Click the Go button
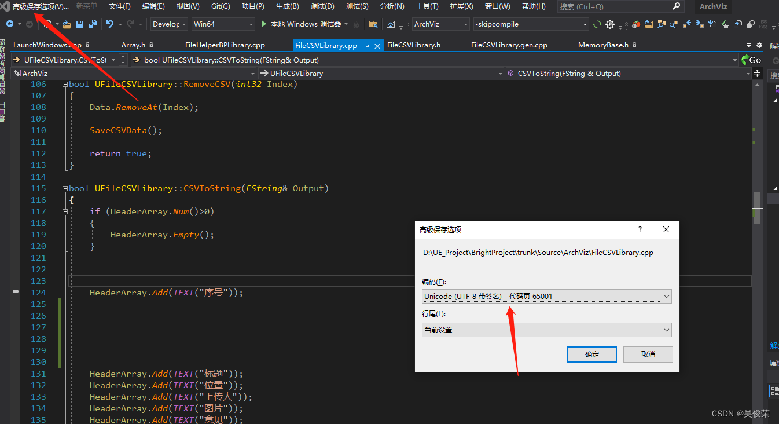This screenshot has height=424, width=779. click(x=751, y=60)
